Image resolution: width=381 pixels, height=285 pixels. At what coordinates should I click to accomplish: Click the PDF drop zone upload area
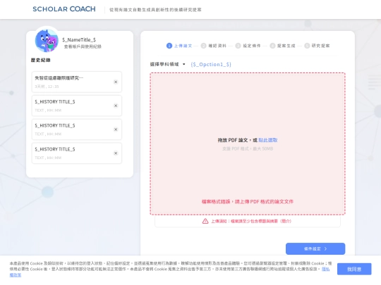[x=248, y=144]
